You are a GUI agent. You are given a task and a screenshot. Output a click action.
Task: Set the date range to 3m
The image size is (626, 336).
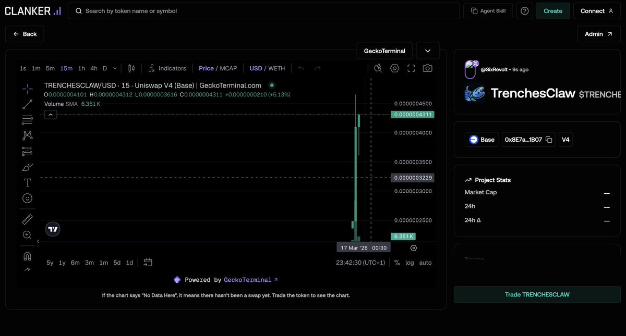[x=89, y=263]
